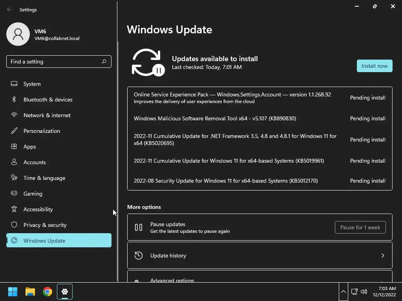Open the Accounts settings category
Viewport: 402px width, 301px height.
pyautogui.click(x=59, y=162)
